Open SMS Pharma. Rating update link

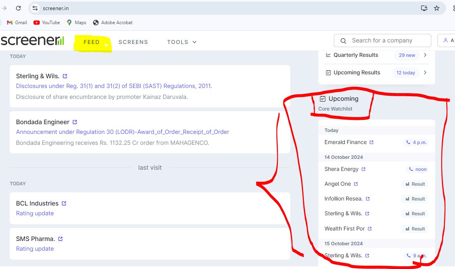tap(35, 249)
